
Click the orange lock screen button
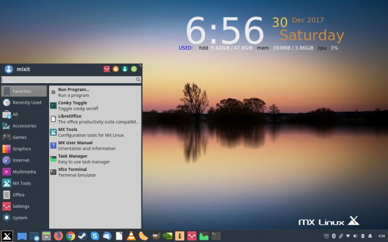[x=115, y=69]
